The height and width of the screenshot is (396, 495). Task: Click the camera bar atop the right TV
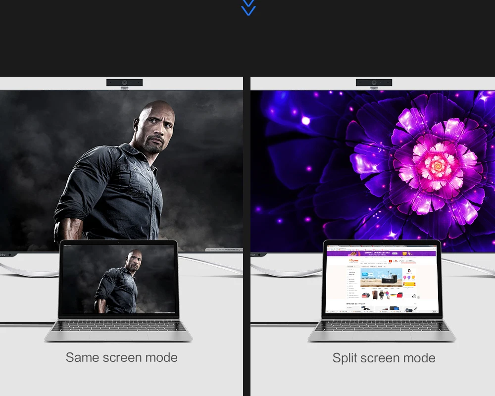coord(374,83)
